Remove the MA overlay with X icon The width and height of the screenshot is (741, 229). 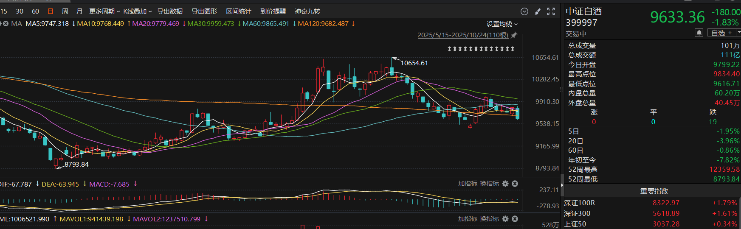click(6, 24)
